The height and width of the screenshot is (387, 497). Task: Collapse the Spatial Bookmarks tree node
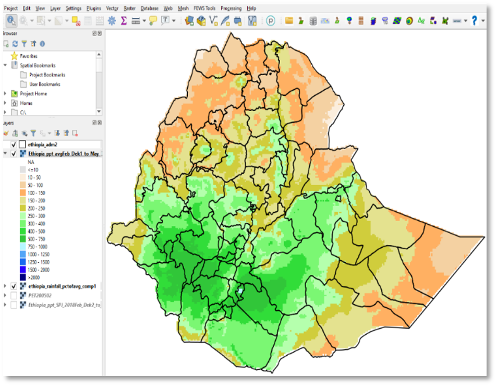pos(5,65)
